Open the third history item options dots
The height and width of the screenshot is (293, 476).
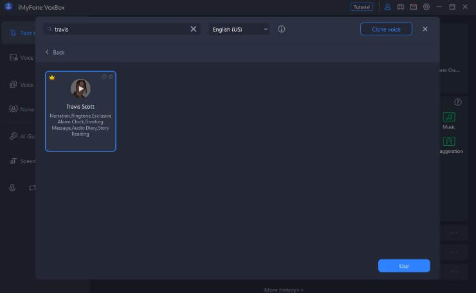(454, 271)
